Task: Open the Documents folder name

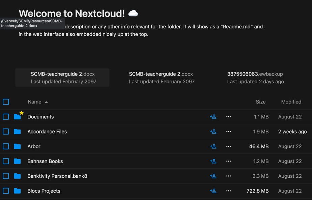Action: pos(41,117)
